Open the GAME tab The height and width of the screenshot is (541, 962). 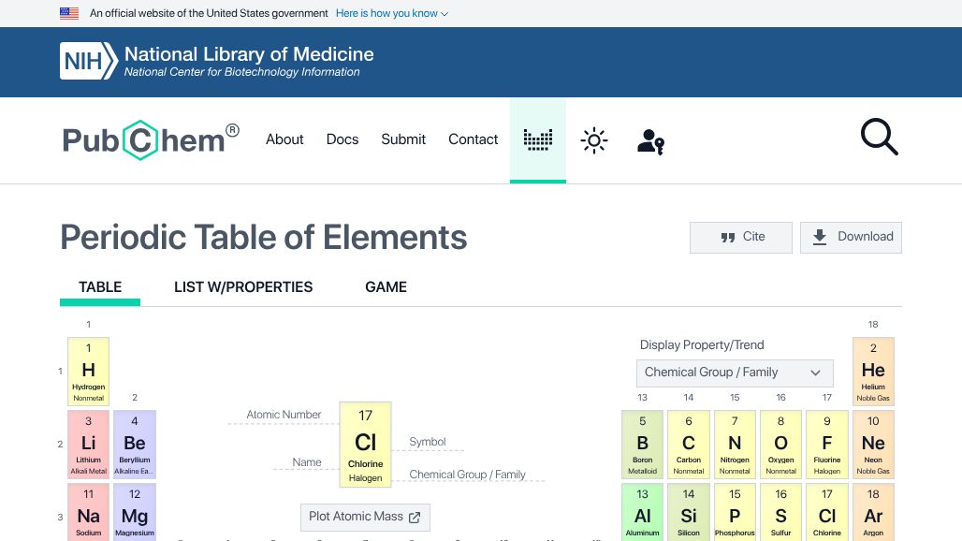386,287
